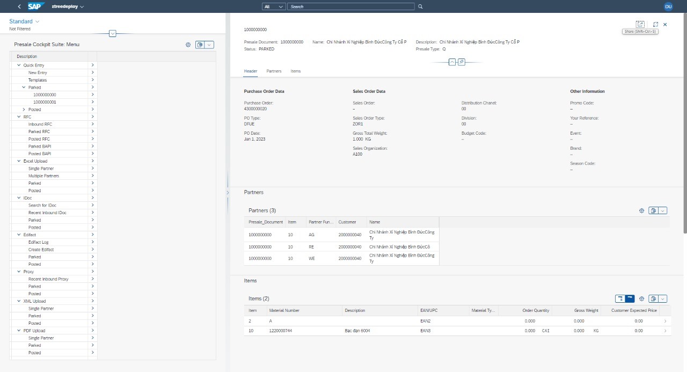Screen dimensions: 687x372
Task: Open the Standard view variant dropdown
Action: pyautogui.click(x=37, y=21)
